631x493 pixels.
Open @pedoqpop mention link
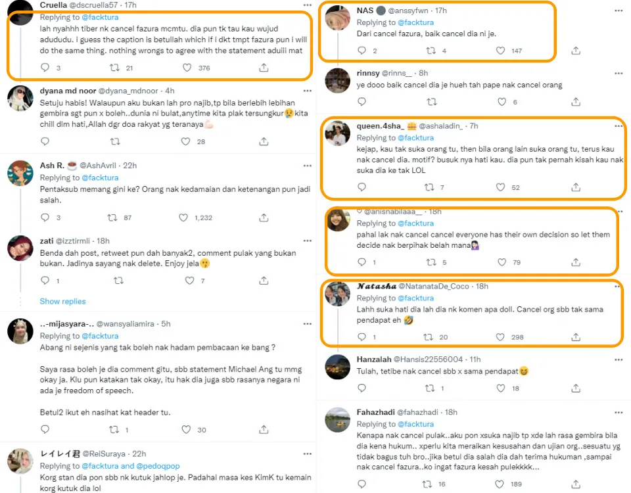(156, 467)
